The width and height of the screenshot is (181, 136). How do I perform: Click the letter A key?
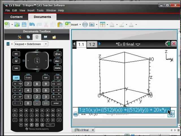point(21,110)
